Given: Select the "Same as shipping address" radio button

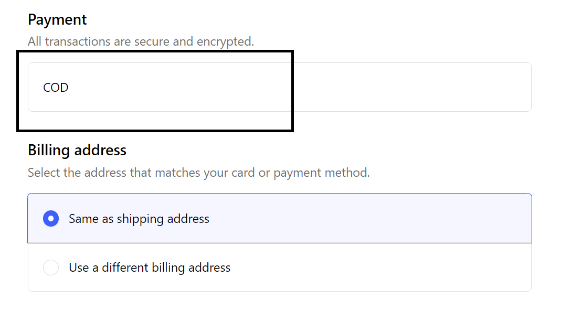Looking at the screenshot, I should (51, 218).
